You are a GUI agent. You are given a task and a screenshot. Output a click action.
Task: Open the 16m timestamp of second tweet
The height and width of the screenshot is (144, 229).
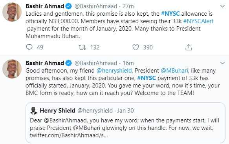[128, 63]
